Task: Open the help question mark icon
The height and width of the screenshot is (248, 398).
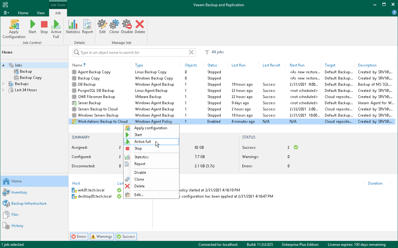Action: [394, 13]
